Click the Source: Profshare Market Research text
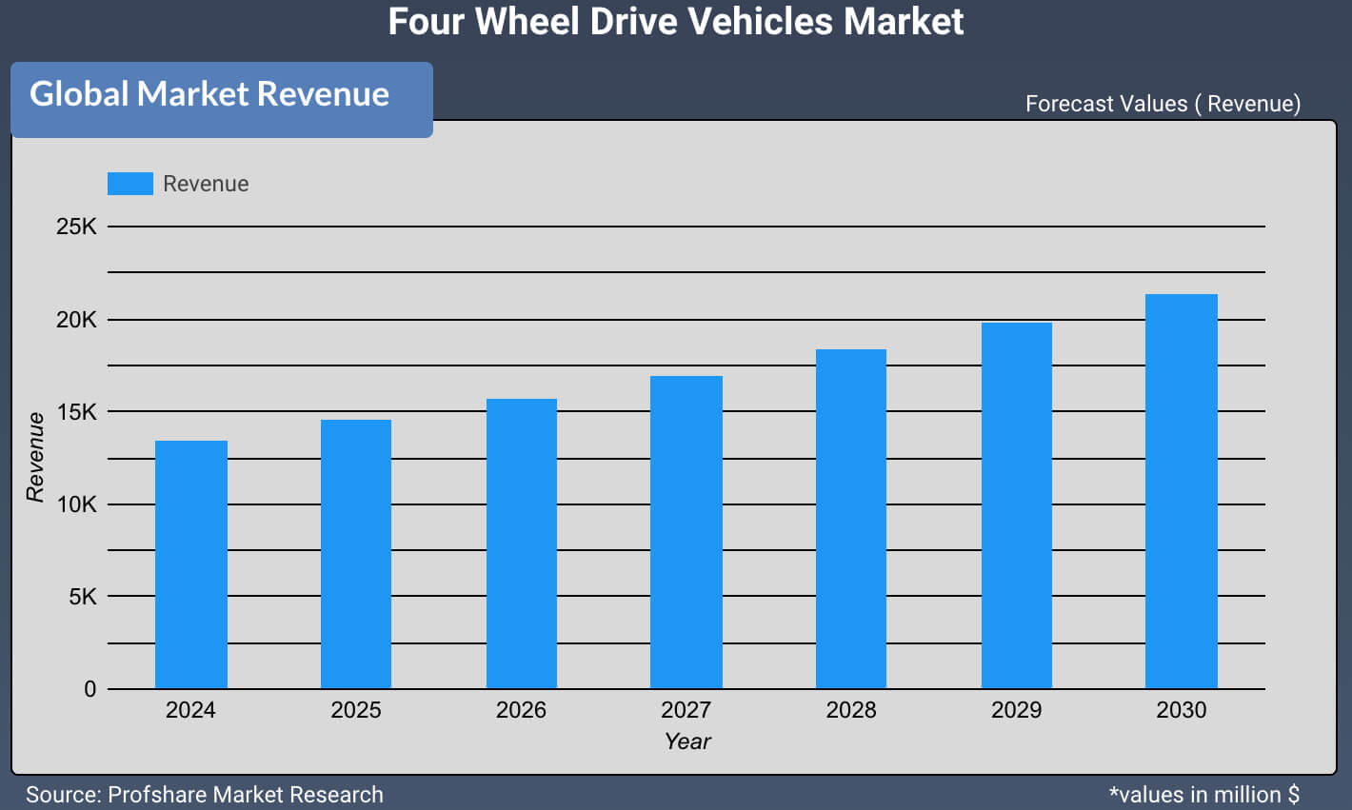Image resolution: width=1352 pixels, height=810 pixels. 205,795
